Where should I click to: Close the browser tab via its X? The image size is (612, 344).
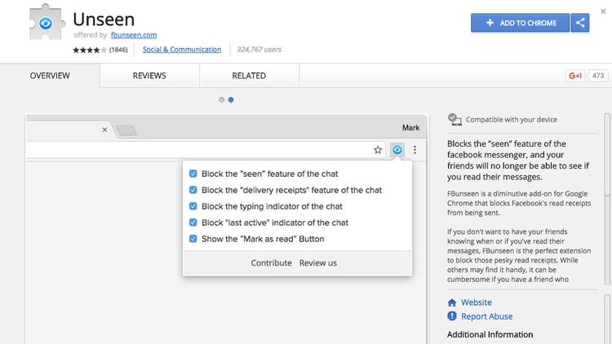point(104,130)
